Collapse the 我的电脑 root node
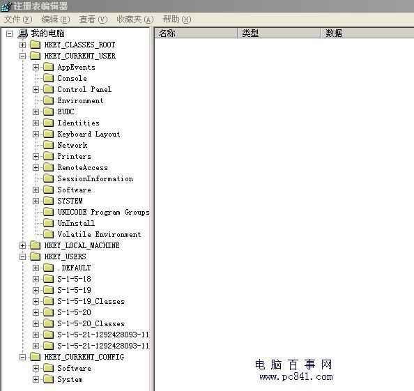414x391 pixels. (x=10, y=33)
